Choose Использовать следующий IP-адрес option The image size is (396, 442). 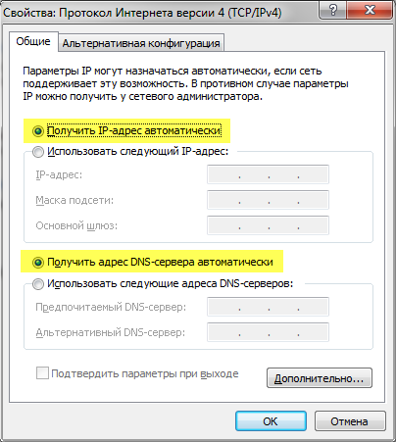(38, 152)
